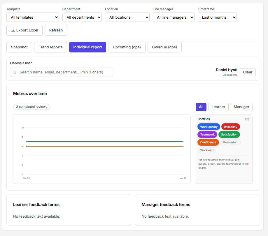This screenshot has height=236, width=268.
Task: Expand the All departments dropdown
Action: point(82,17)
